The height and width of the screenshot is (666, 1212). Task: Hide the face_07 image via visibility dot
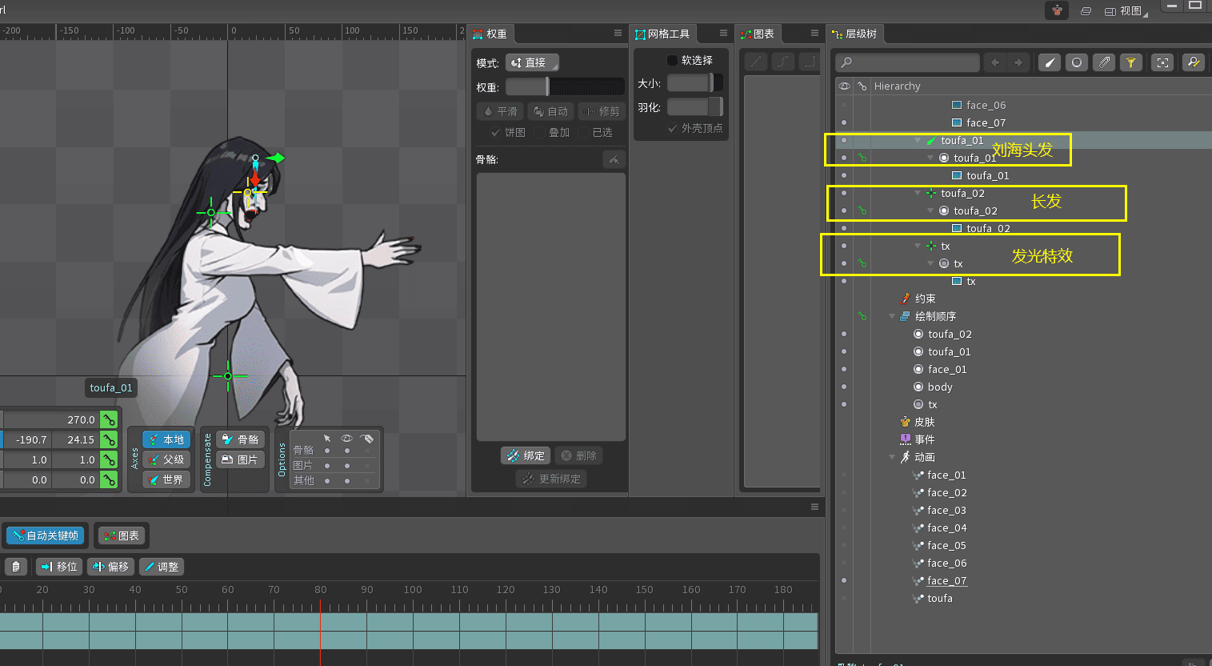[844, 122]
